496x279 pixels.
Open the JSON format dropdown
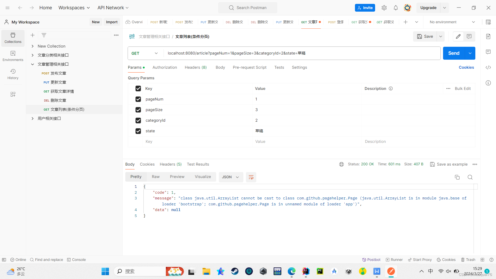click(230, 177)
